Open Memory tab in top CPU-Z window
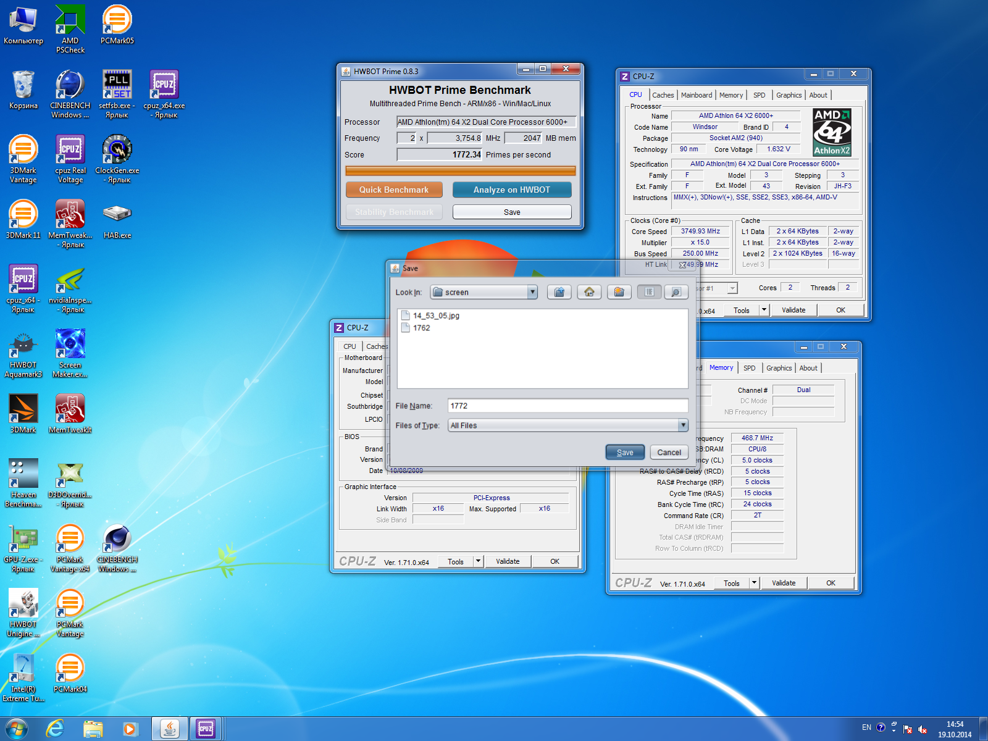 coord(731,95)
